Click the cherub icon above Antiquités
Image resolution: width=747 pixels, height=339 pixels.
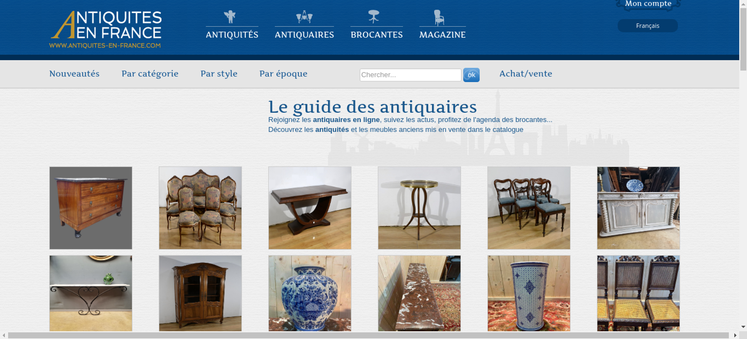pos(230,17)
